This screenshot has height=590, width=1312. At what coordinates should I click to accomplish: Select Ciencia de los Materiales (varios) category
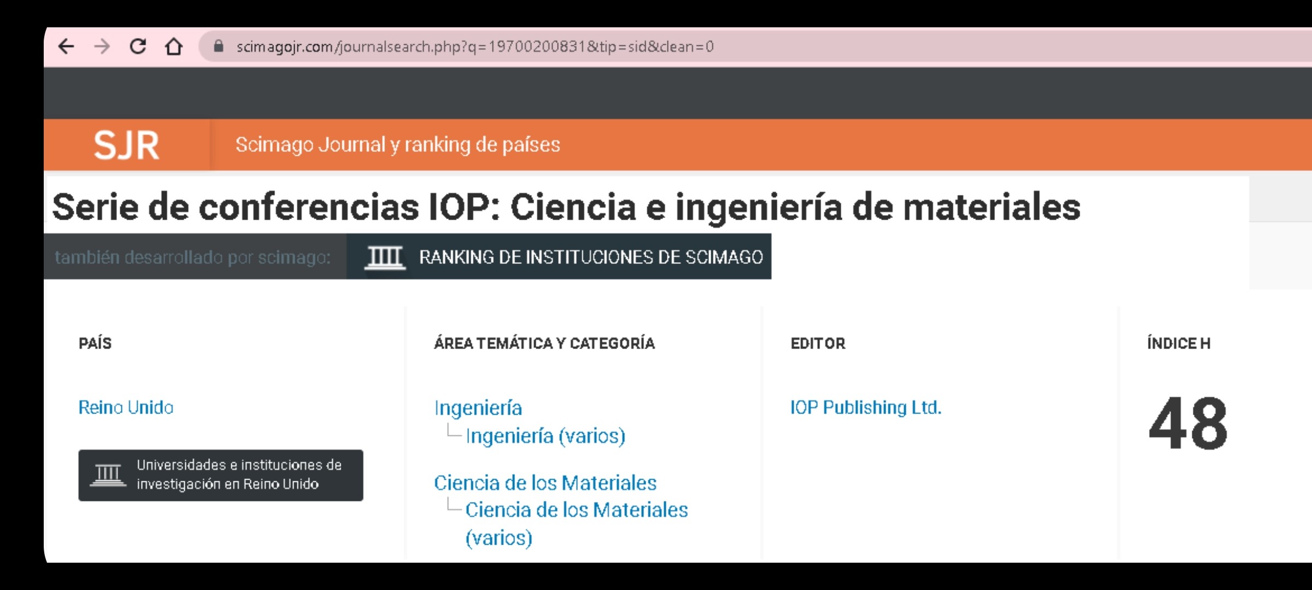coord(577,523)
